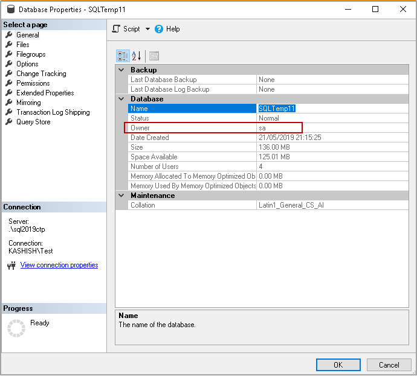Open the Extended Properties page
This screenshot has height=376, width=417.
point(45,93)
